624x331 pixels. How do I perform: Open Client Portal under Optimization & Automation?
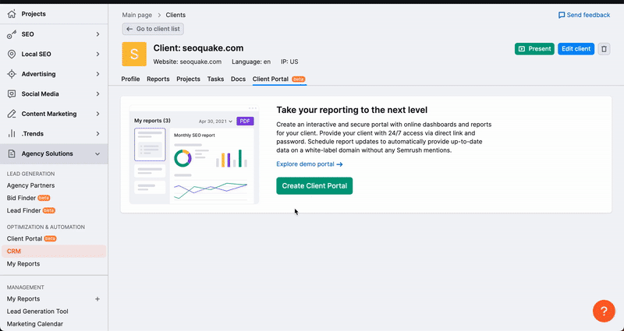point(31,239)
